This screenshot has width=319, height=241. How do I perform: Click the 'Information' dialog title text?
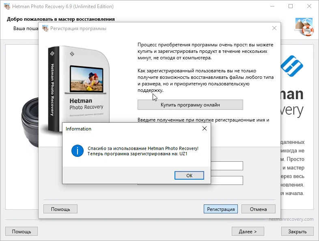(78, 129)
